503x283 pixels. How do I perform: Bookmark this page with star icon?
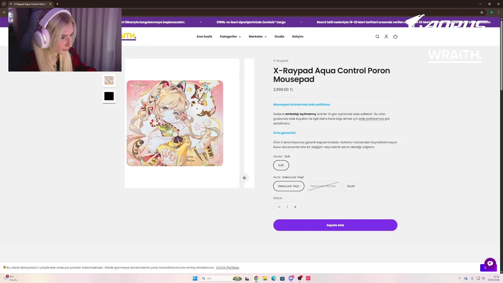point(482,12)
